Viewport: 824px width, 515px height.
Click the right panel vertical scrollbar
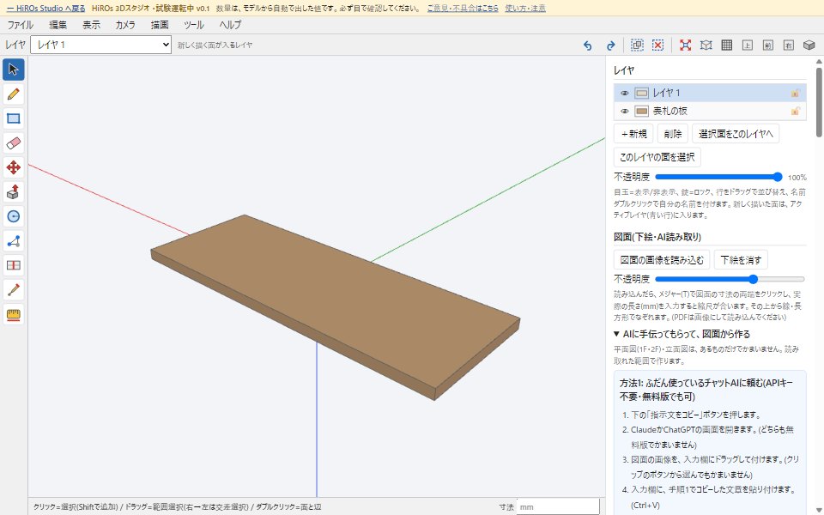[819, 104]
